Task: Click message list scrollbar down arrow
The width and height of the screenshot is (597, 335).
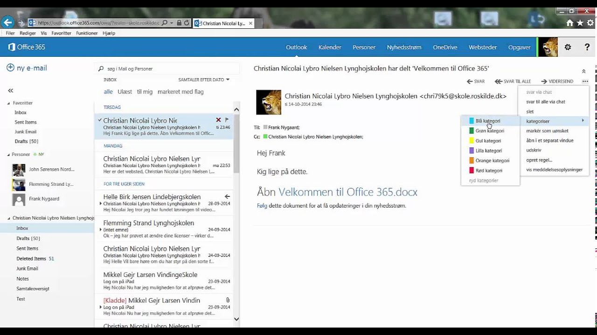Action: pos(236,319)
